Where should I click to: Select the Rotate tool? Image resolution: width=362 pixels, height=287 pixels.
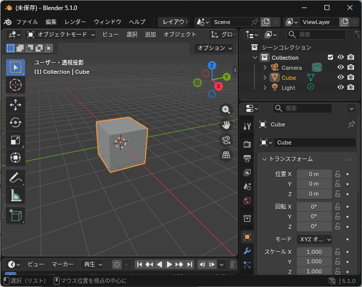[15, 122]
